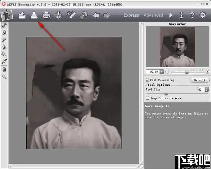Click the Save Image As icon
This screenshot has height=169, width=211.
click(x=34, y=15)
